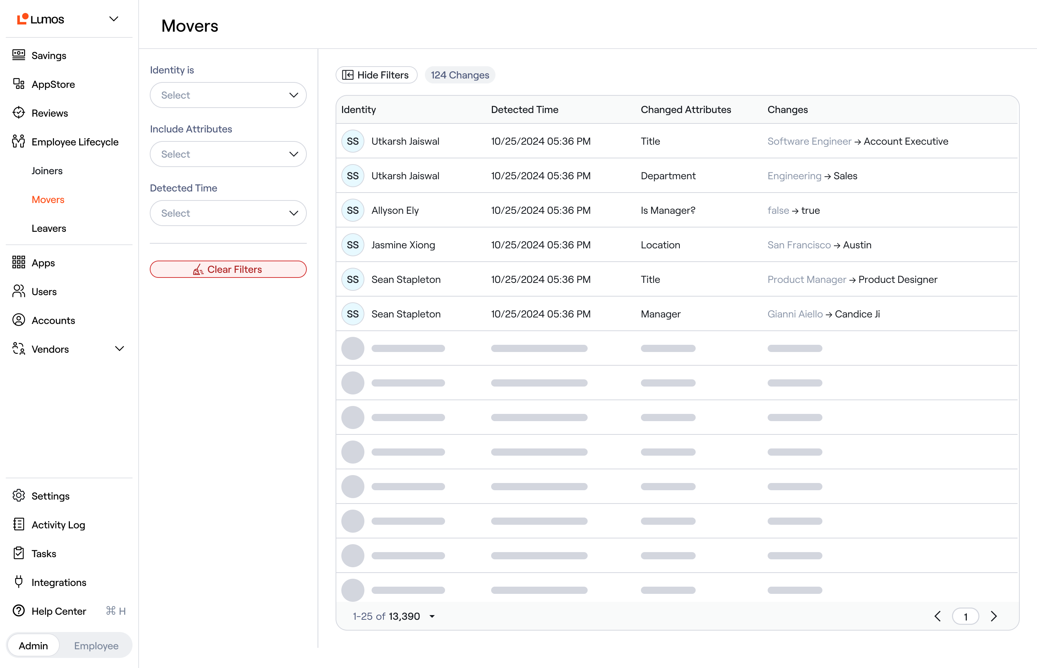Go to the next results page arrow
Viewport: 1037px width, 668px height.
(994, 617)
